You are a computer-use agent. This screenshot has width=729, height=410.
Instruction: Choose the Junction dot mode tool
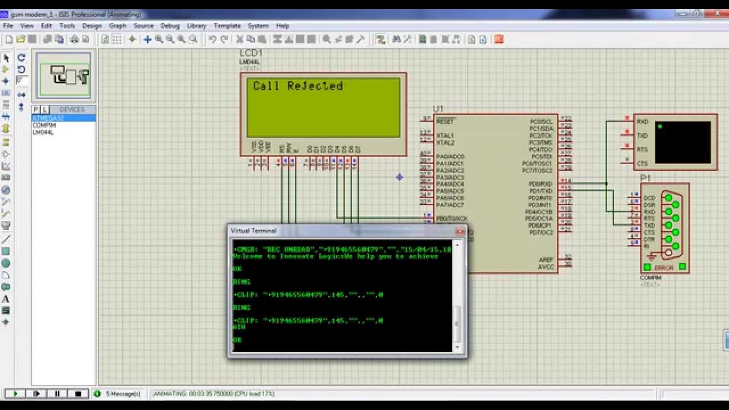[6, 81]
